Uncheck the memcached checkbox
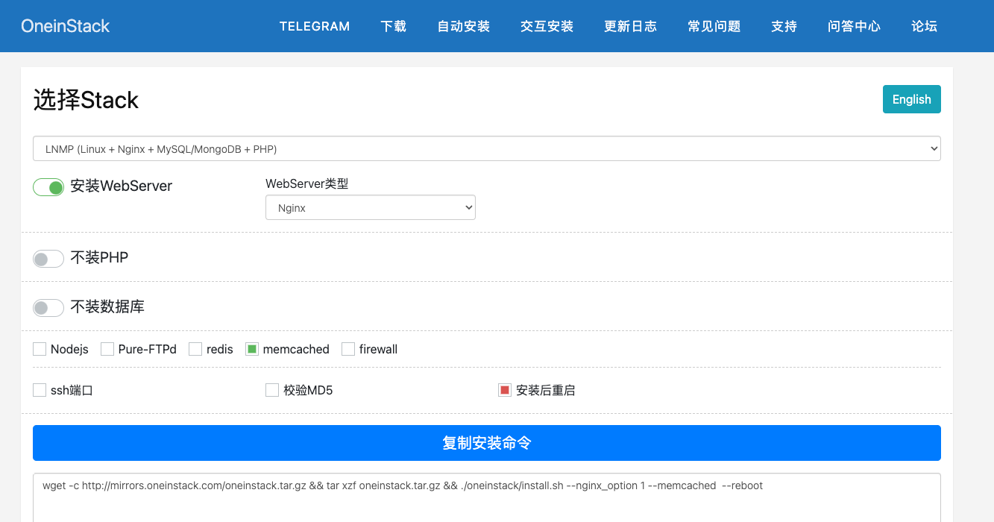The image size is (994, 522). (252, 349)
